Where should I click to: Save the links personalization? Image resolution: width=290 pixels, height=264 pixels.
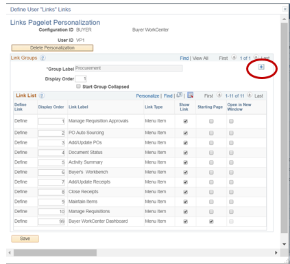pos(25,239)
